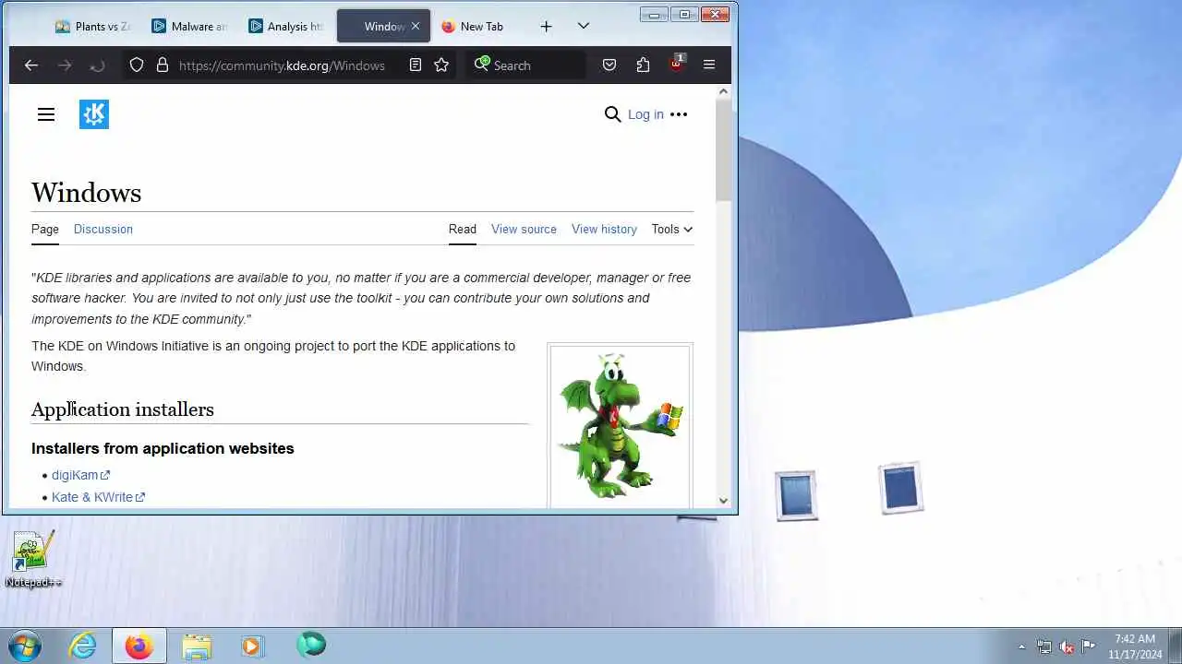Open Action Center flag icon
The image size is (1182, 664).
pos(1089,646)
